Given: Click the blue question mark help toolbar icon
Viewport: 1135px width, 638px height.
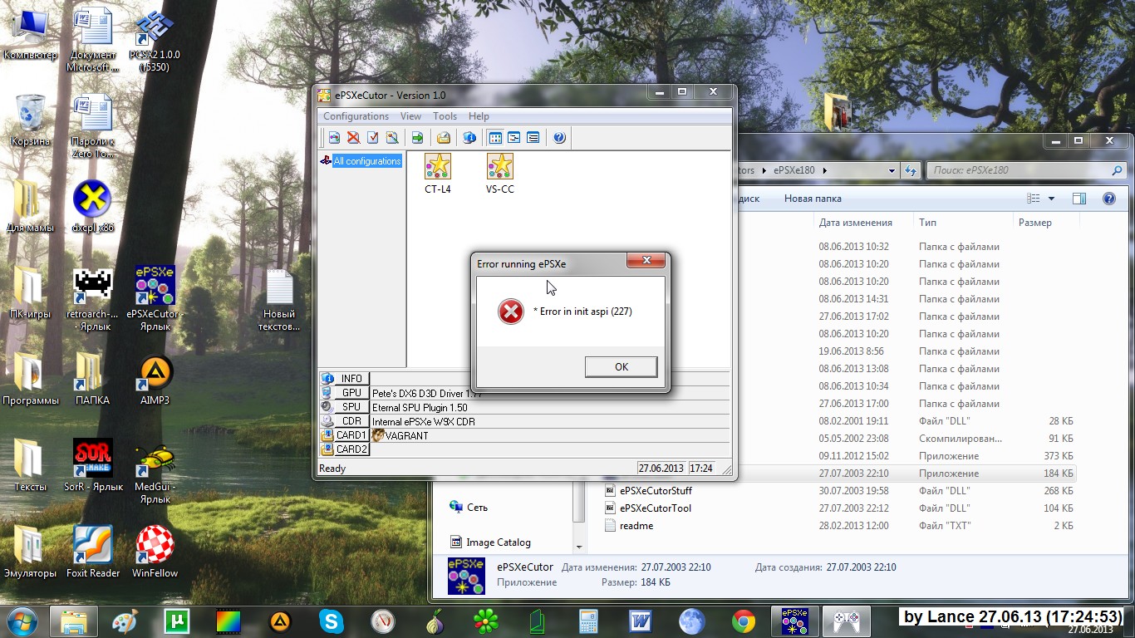Looking at the screenshot, I should click(559, 138).
